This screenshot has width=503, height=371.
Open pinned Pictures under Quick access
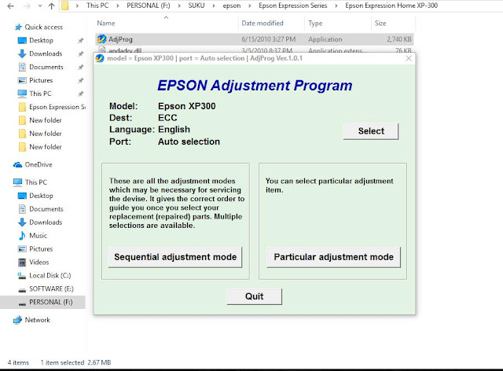tap(41, 80)
